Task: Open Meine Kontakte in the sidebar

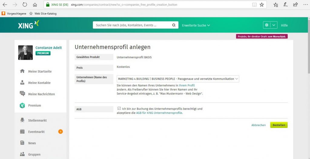Action: click(x=39, y=83)
